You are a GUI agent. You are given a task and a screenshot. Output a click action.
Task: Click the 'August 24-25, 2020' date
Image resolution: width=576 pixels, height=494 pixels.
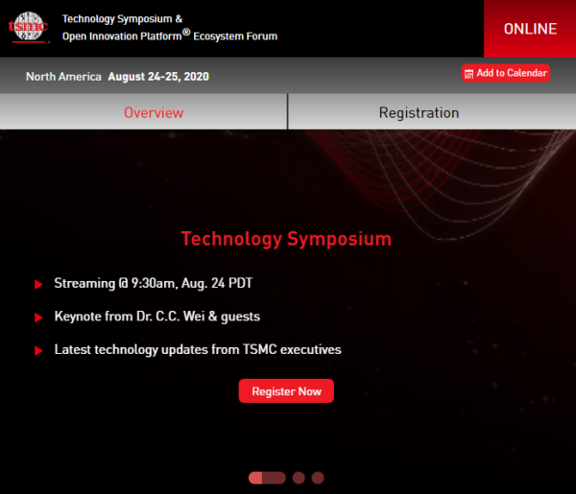(158, 77)
